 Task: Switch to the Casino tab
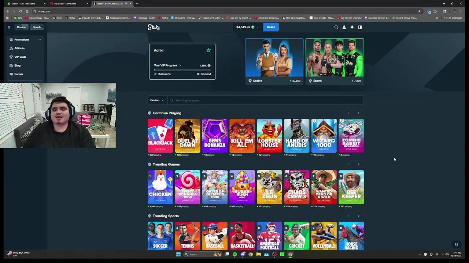[x=21, y=27]
